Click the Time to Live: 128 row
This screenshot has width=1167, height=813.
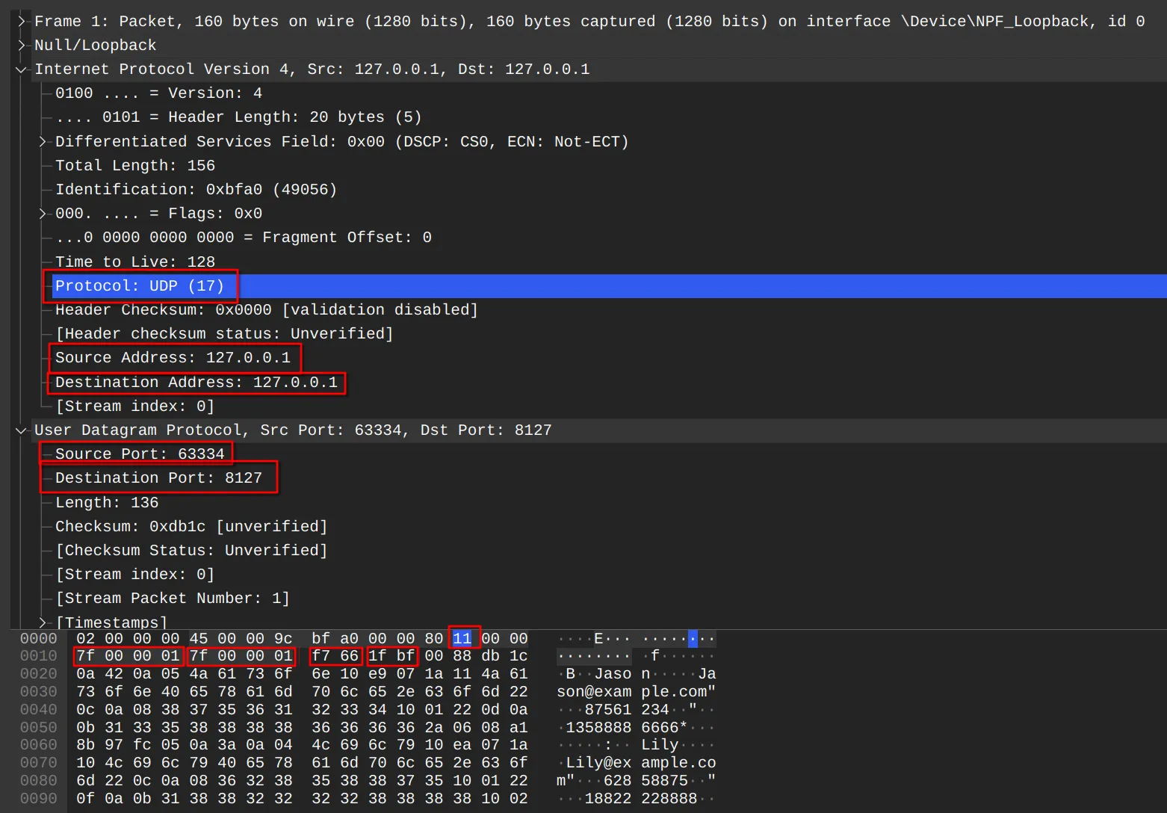[x=135, y=262]
